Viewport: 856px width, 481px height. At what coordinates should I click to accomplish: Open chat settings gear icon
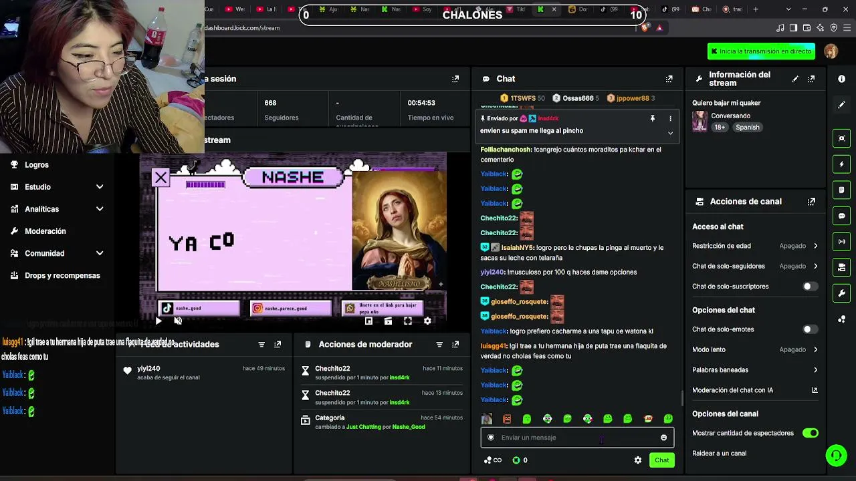(x=638, y=460)
